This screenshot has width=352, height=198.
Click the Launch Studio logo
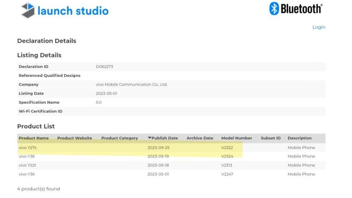65,11
